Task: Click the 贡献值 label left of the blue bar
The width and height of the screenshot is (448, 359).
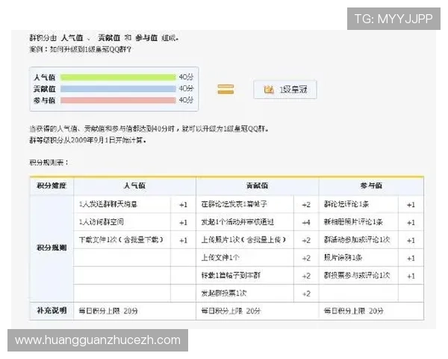Action: click(44, 89)
